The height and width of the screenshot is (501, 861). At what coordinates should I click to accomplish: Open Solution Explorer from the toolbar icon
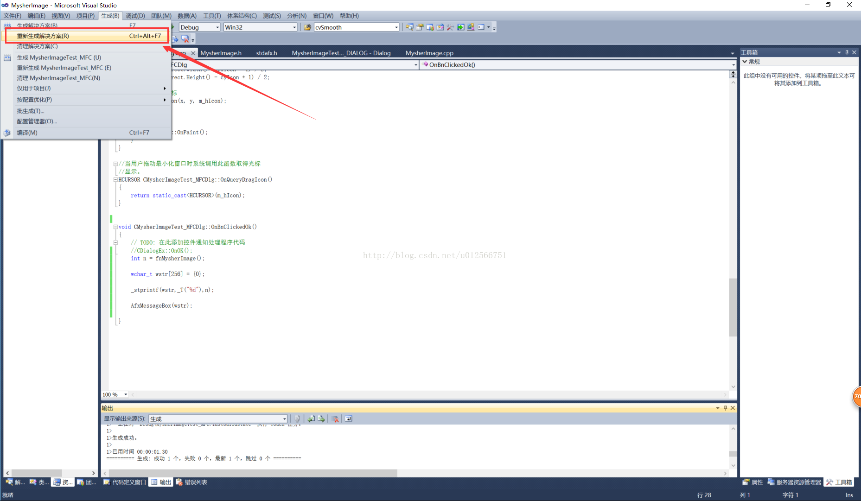tap(409, 27)
